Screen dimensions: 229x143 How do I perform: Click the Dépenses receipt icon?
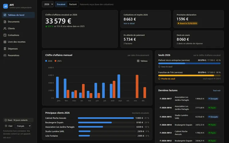click(x=5, y=49)
